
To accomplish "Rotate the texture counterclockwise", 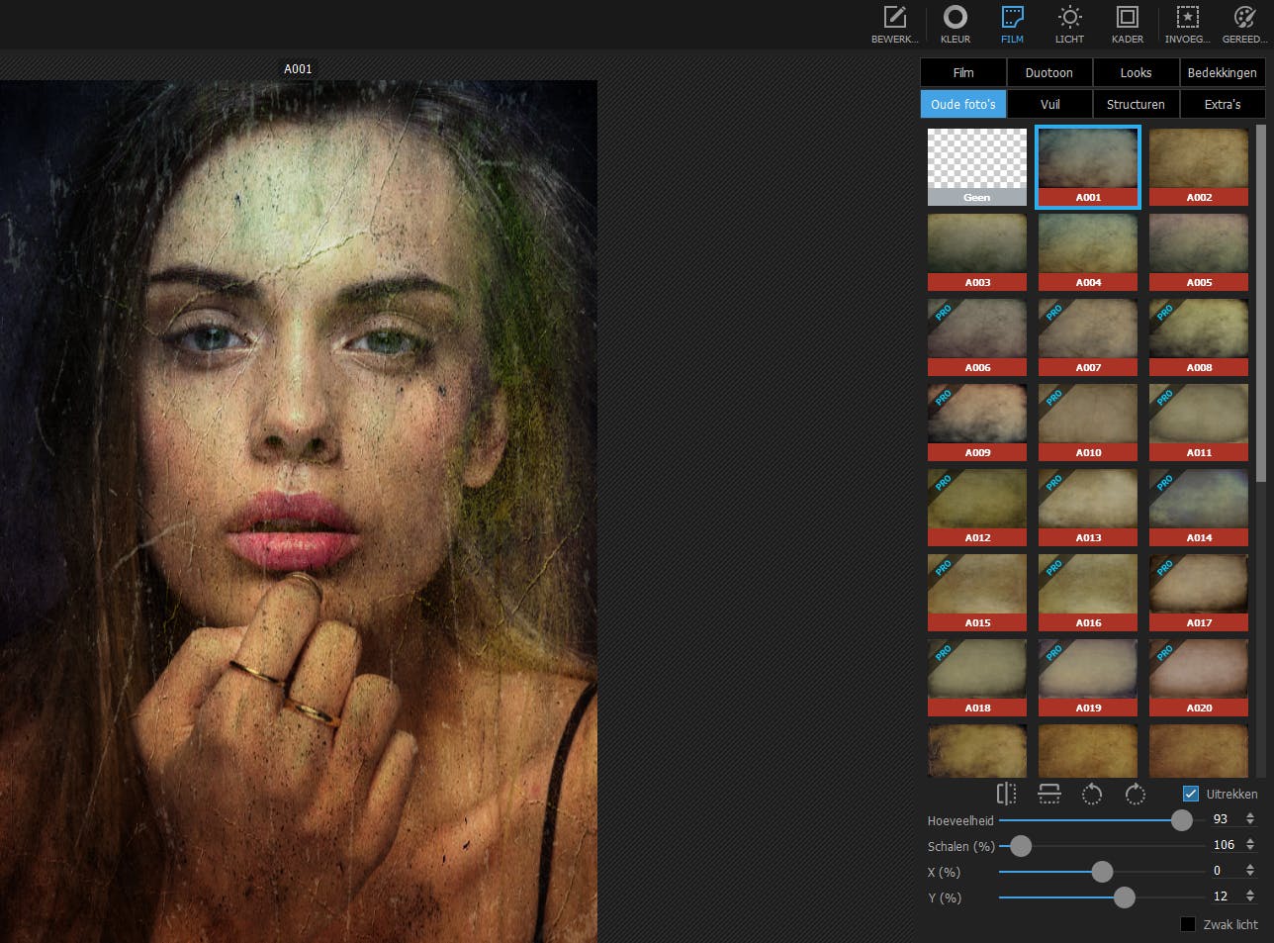I will [1092, 794].
